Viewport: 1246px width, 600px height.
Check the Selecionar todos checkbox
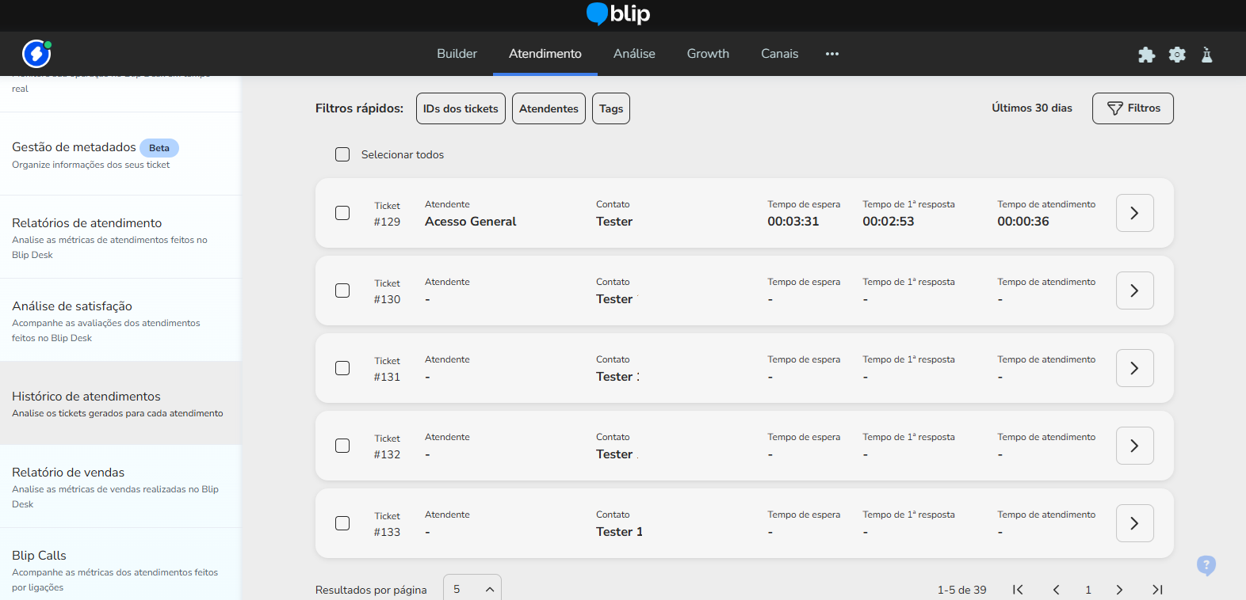[342, 154]
